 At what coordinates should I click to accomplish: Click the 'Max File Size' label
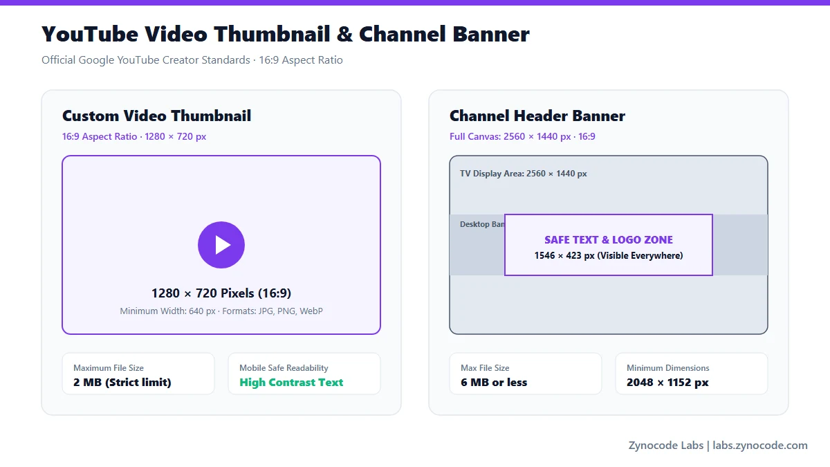point(485,368)
